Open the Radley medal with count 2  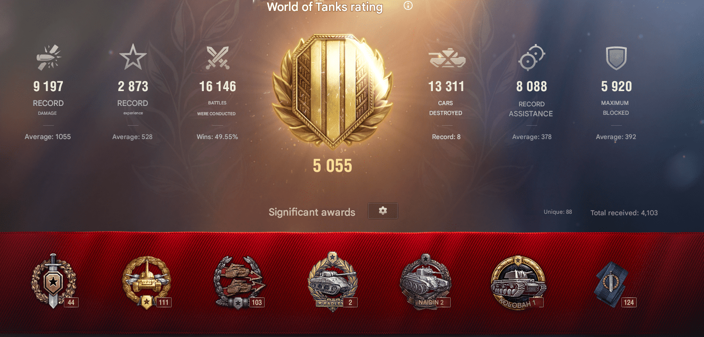[332, 282]
